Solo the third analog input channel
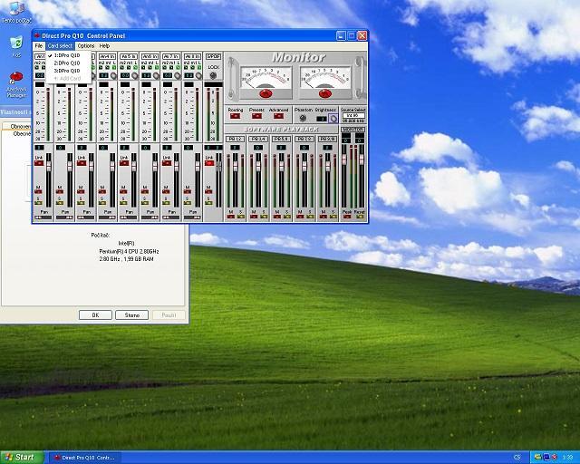Screen dimensions: 580x464 [x=81, y=203]
